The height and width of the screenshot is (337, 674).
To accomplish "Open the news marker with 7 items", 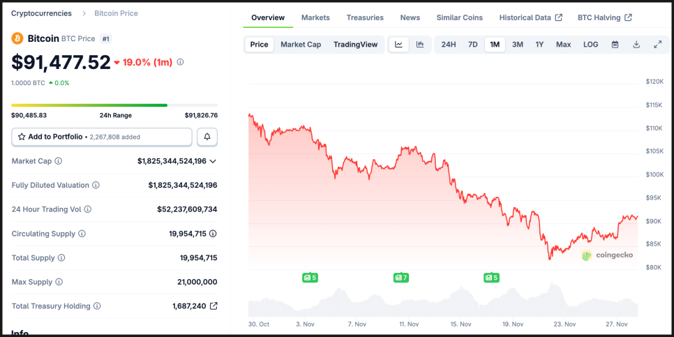I will [400, 278].
